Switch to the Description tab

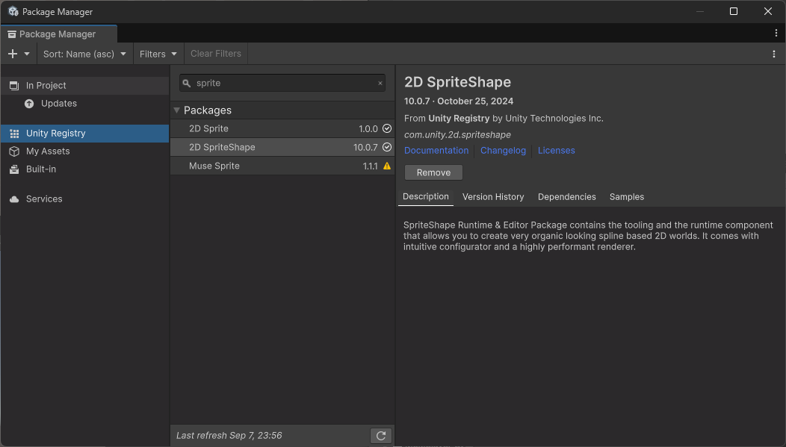coord(426,197)
